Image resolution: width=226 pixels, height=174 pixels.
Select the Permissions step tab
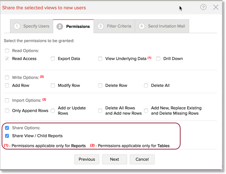[73, 26]
